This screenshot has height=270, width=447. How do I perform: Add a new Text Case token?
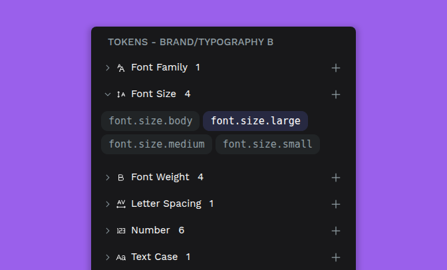click(x=336, y=257)
